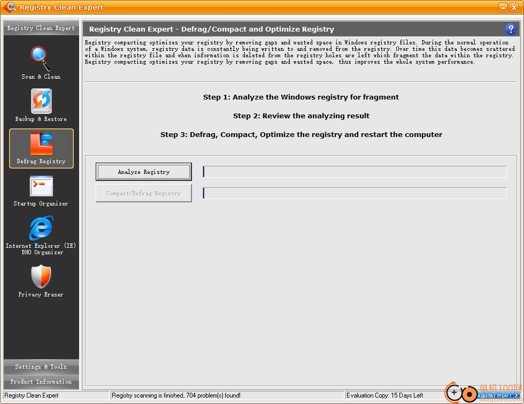Minimize the Registry Clean Expert window

(x=503, y=7)
